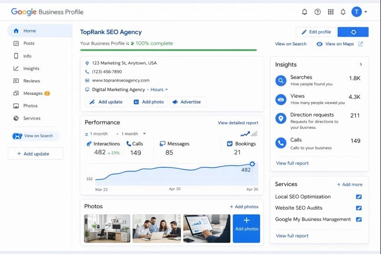Go to Home in sidebar
Screen dimensions: 381x254
pyautogui.click(x=40, y=31)
